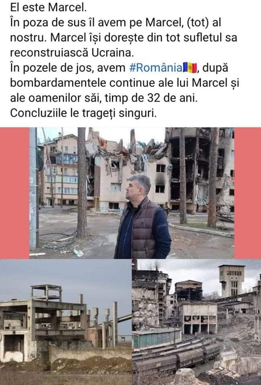
Task: Select the right red side panel
Action: (x=248, y=193)
